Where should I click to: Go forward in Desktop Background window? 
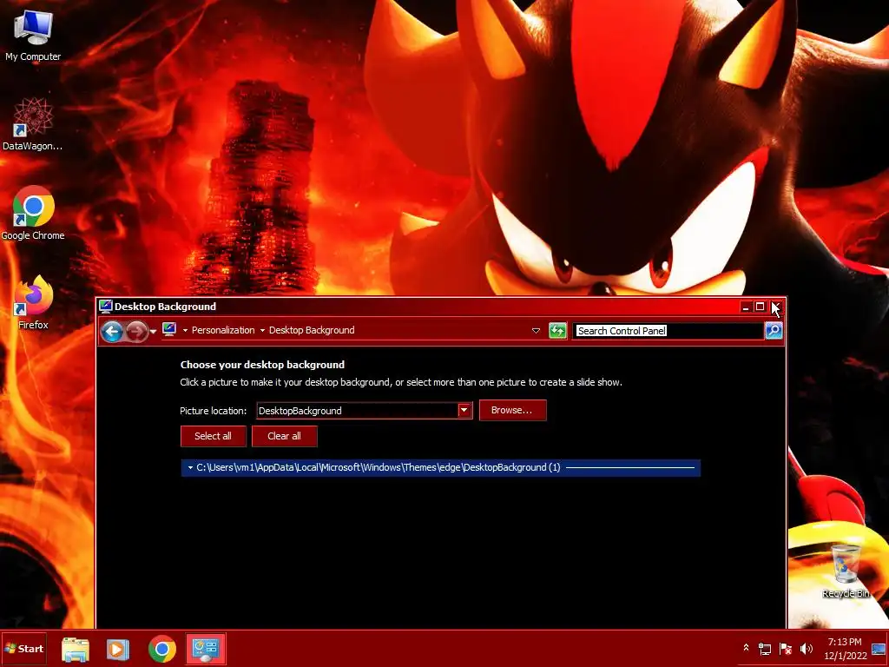coord(136,331)
